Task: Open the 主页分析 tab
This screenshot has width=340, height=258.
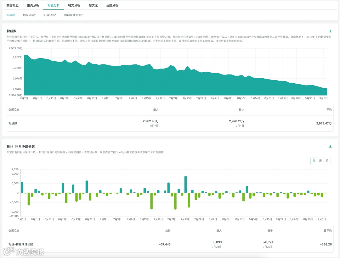Action: click(33, 5)
